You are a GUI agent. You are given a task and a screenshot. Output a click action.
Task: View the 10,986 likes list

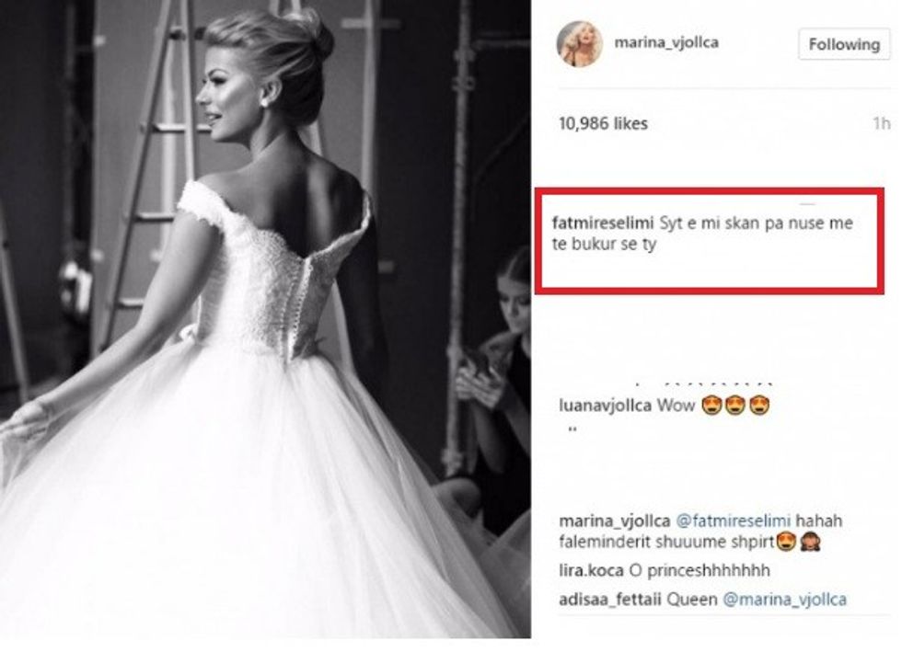604,123
